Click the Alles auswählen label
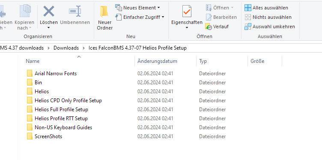 270,8
